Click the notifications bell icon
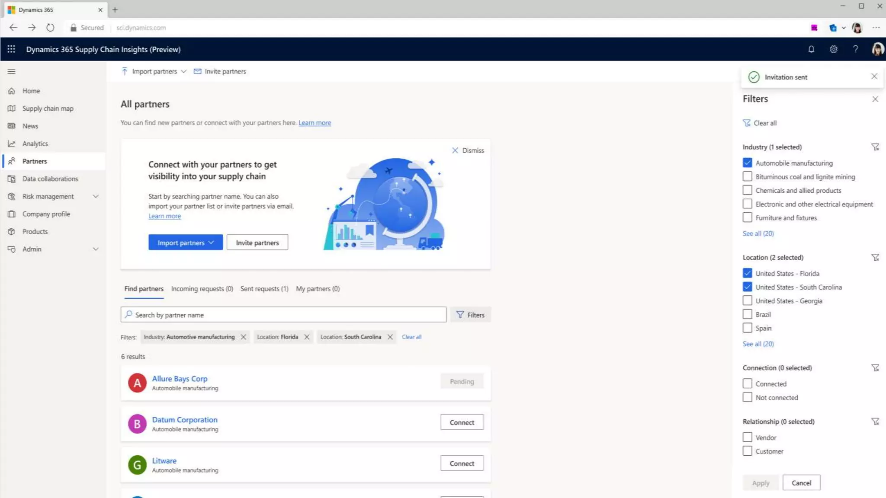This screenshot has height=498, width=886. pyautogui.click(x=811, y=49)
